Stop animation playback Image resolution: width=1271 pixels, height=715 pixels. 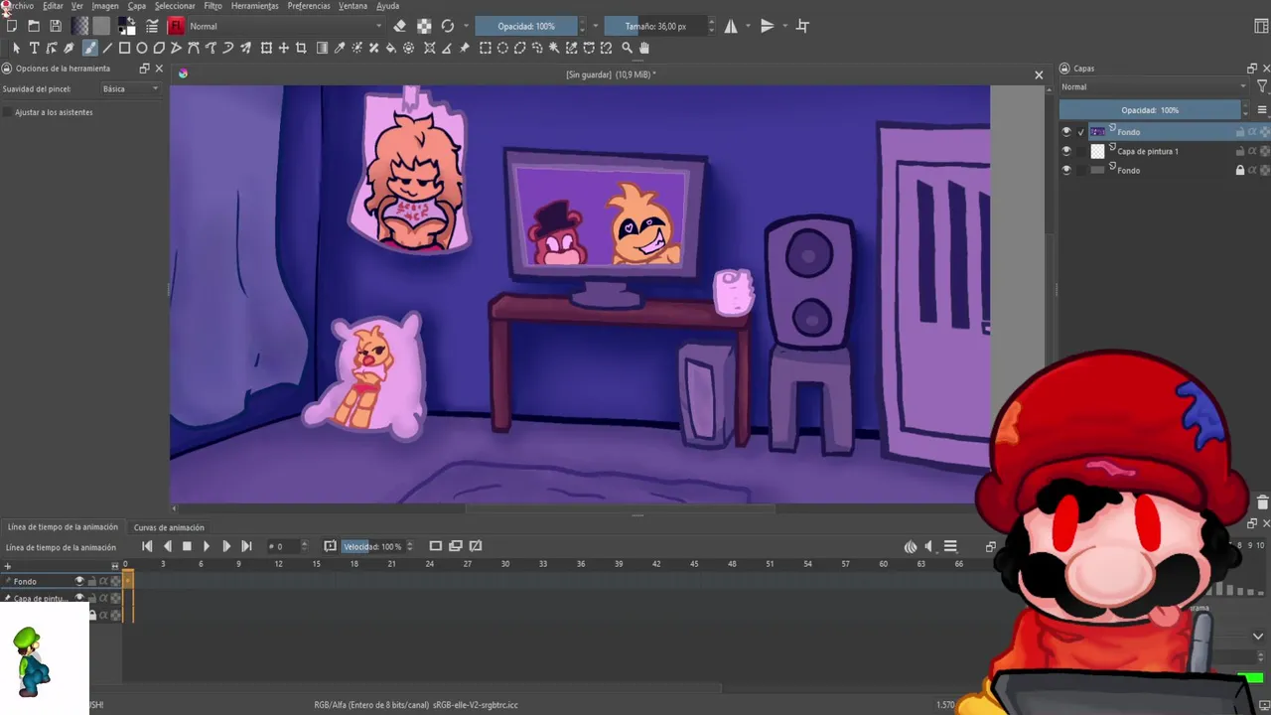pyautogui.click(x=187, y=546)
